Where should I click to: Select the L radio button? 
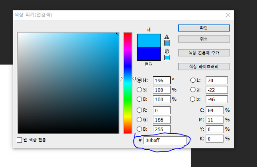193,80
